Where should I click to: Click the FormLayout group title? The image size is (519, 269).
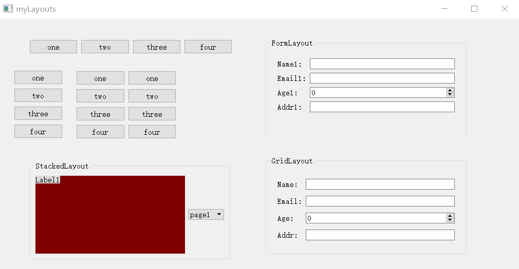tap(292, 43)
